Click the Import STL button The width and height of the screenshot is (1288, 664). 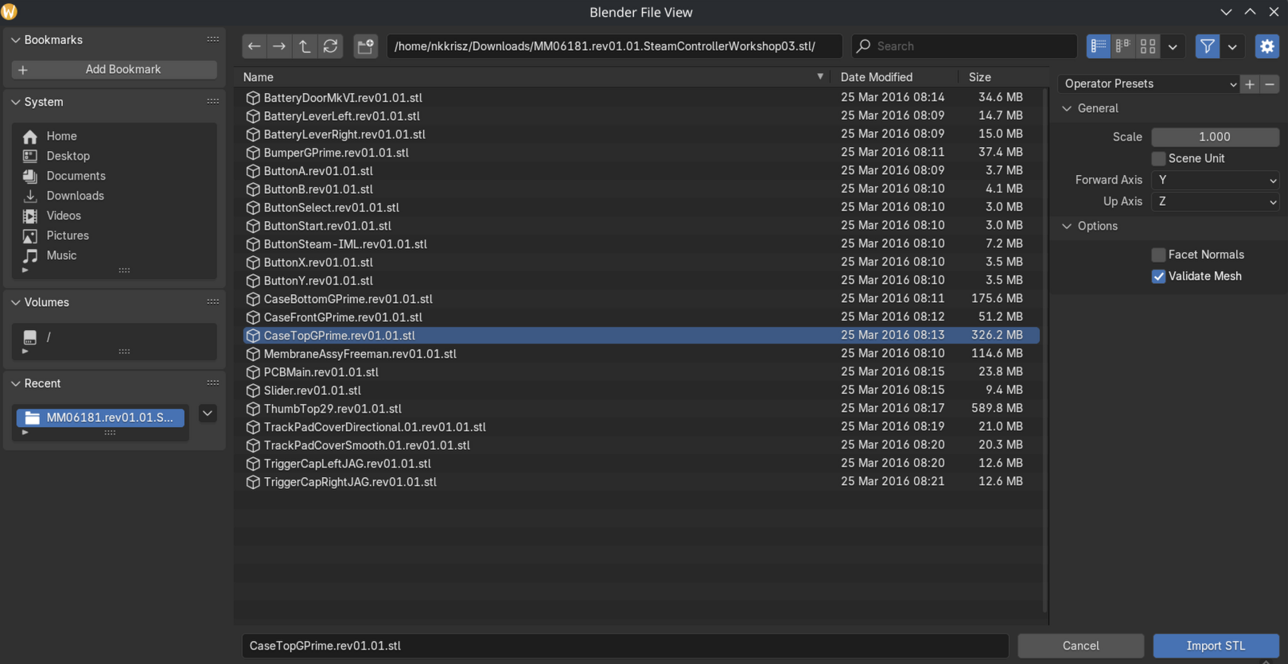[x=1216, y=646]
